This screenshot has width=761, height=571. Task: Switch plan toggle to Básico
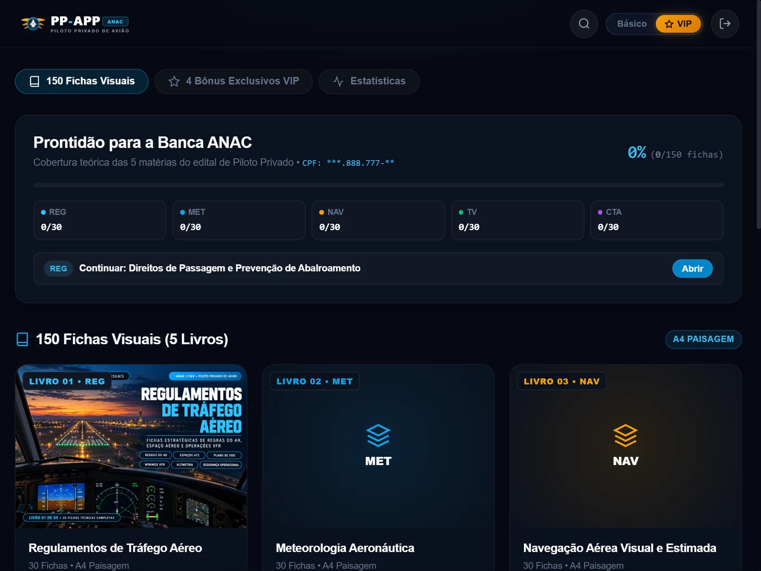[x=632, y=24]
